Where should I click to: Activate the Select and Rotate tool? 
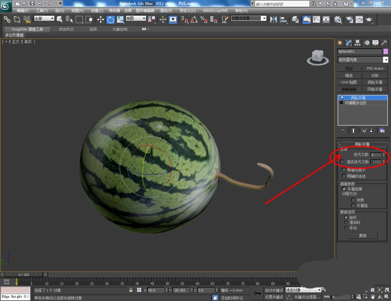coord(111,20)
